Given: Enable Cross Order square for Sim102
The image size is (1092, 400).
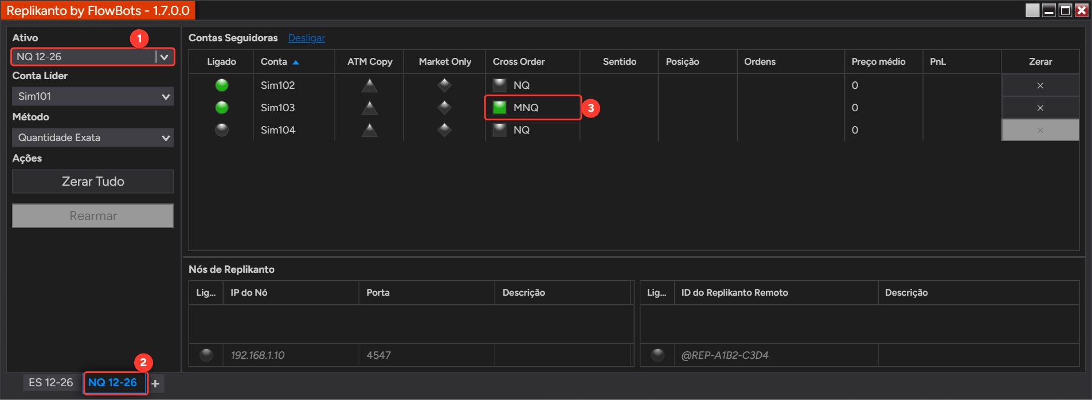Looking at the screenshot, I should click(500, 85).
